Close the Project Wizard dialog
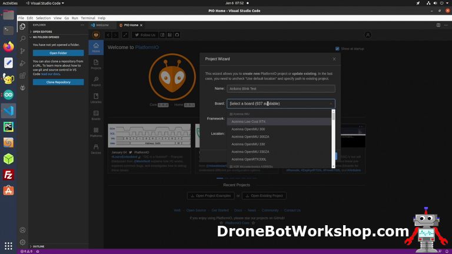The width and height of the screenshot is (452, 254). tap(334, 59)
